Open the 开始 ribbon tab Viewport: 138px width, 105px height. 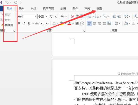9,8
